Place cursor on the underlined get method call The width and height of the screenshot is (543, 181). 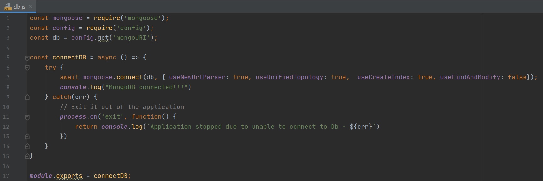(x=103, y=38)
